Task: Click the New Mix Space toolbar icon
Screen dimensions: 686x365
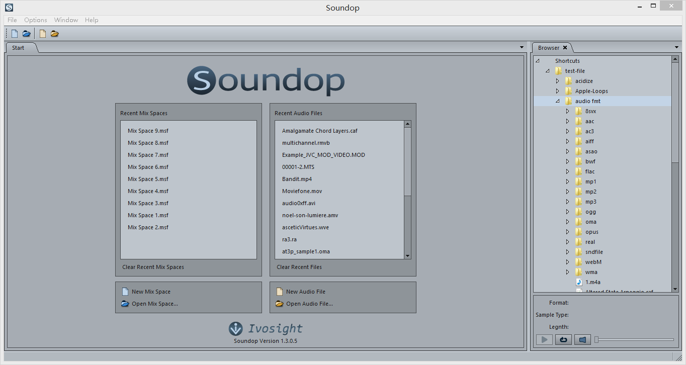Action: (x=15, y=34)
